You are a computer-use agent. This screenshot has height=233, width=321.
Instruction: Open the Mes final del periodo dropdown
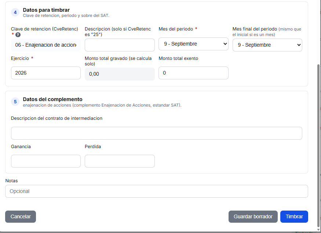(267, 45)
